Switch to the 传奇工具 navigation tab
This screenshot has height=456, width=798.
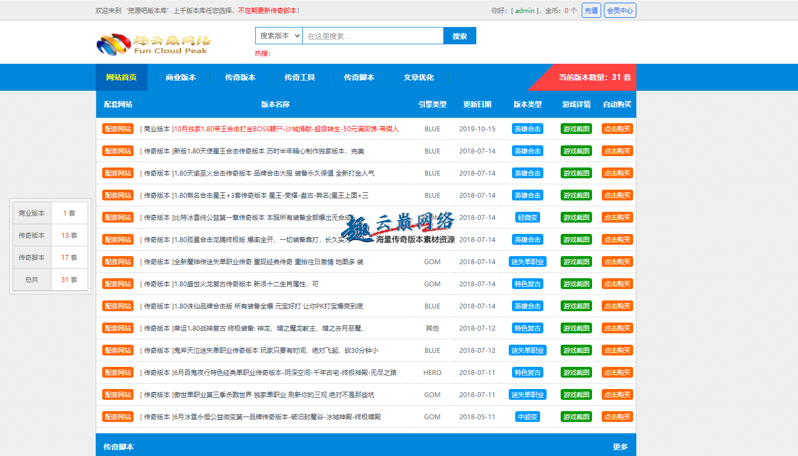[x=300, y=77]
